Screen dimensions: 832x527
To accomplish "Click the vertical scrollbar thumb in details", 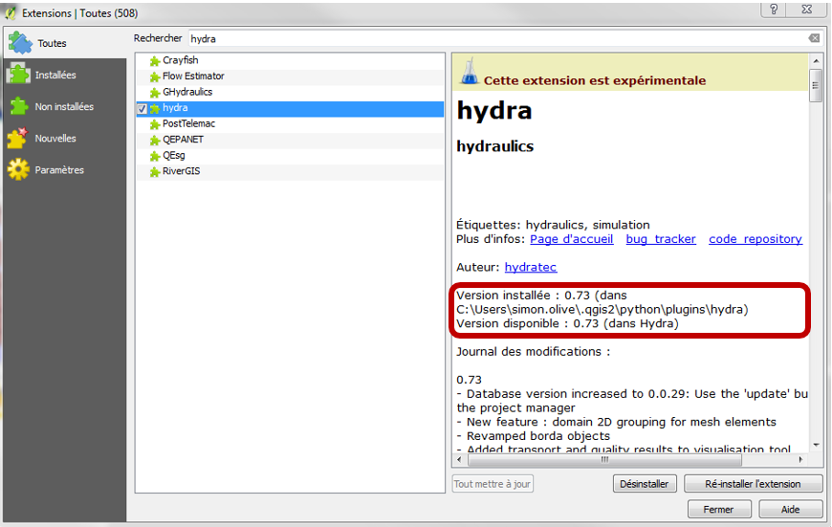I will coord(816,85).
